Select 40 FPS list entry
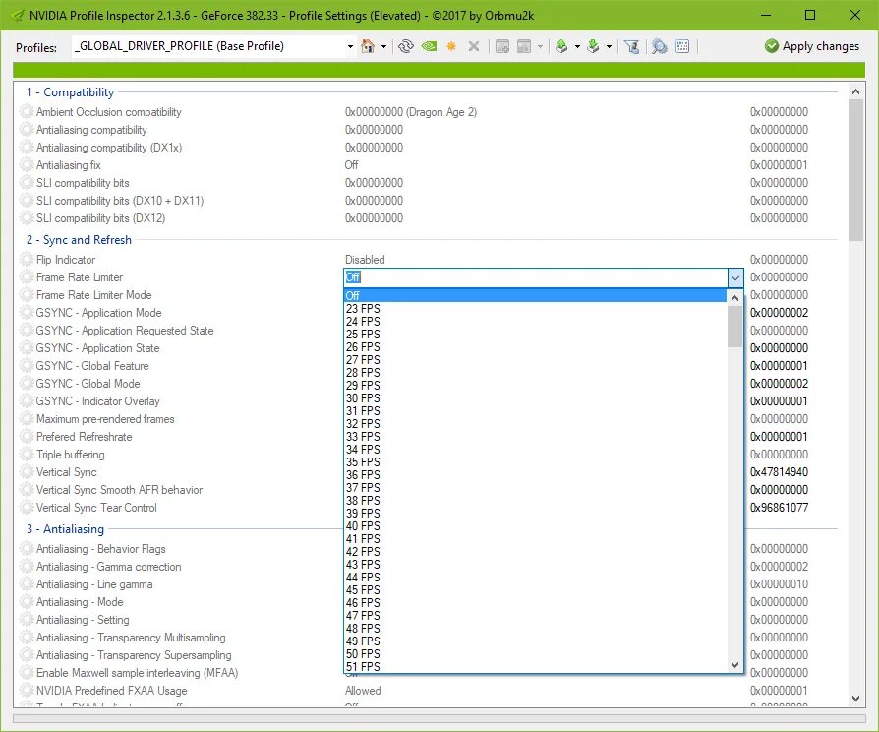 [535, 526]
